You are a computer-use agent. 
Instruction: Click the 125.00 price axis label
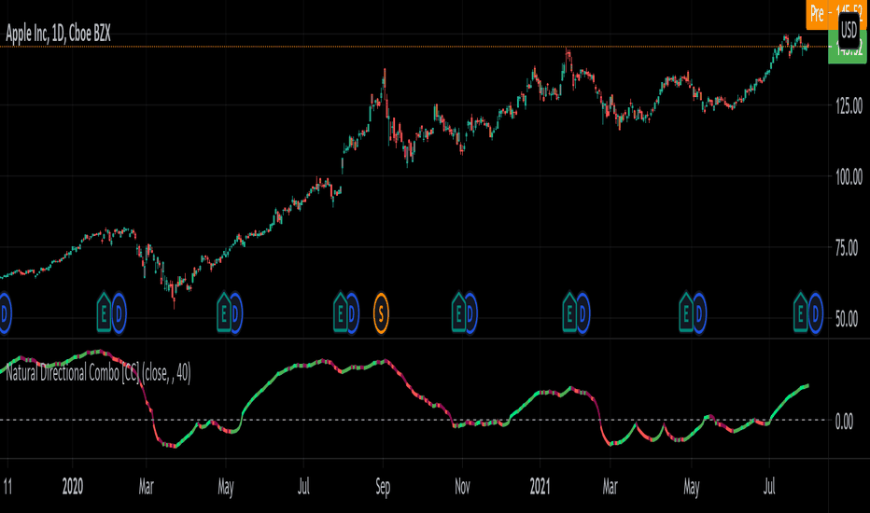tap(849, 105)
